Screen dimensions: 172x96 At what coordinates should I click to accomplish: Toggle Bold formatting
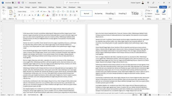19,15
